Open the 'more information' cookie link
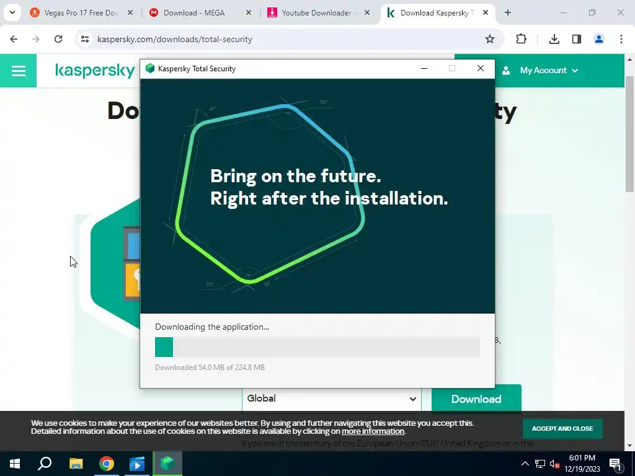The width and height of the screenshot is (635, 476). [x=373, y=431]
